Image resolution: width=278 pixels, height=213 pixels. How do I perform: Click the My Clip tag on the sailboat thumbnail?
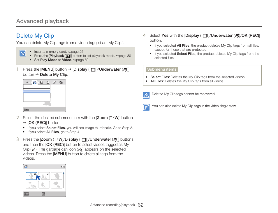point(48,174)
